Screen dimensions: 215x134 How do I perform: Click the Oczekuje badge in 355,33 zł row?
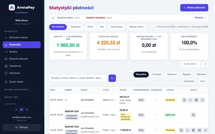coord(170,100)
